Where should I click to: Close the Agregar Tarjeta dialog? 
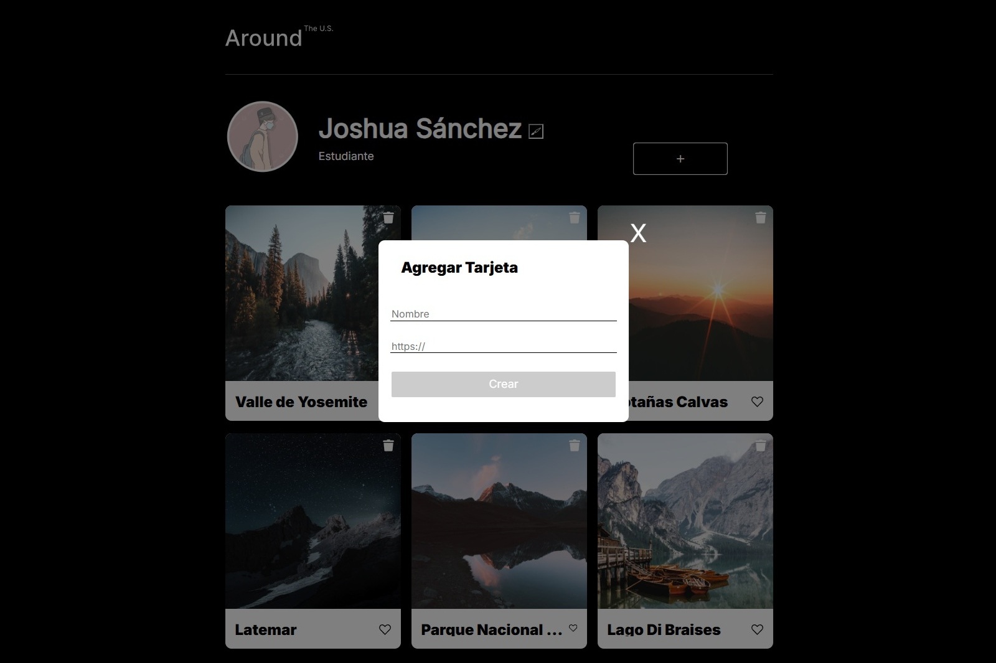point(638,233)
